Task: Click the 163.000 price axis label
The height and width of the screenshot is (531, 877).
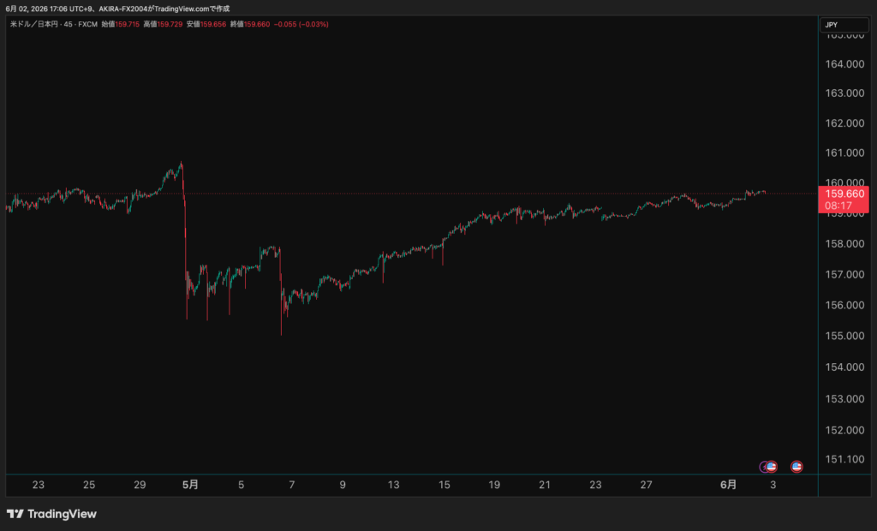Action: click(844, 92)
